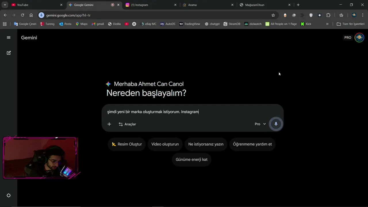Click the address bar URL
Viewport: 368px width, 207px height.
tap(68, 15)
